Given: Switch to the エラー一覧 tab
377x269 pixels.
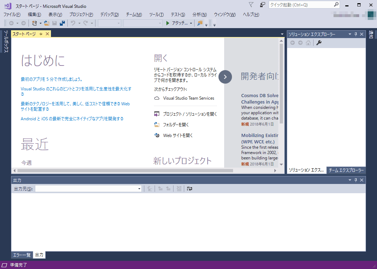Looking at the screenshot, I should (22, 255).
